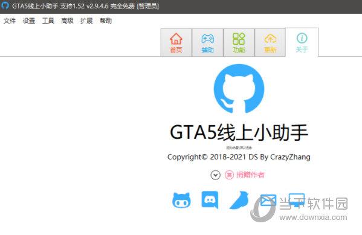The height and width of the screenshot is (235, 362).
Task: Open the 设置 menu
Action: pos(29,21)
